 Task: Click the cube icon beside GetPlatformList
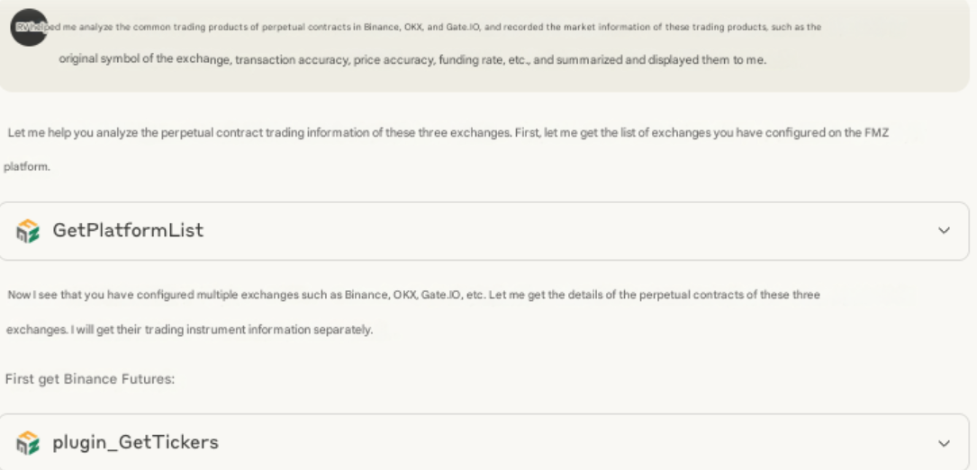point(29,231)
